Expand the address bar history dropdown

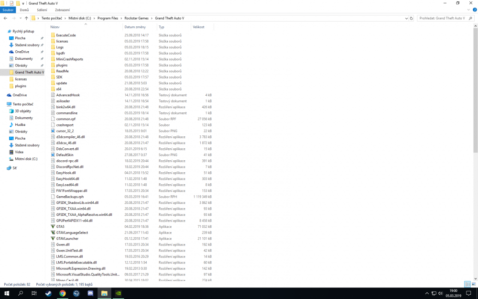point(406,18)
